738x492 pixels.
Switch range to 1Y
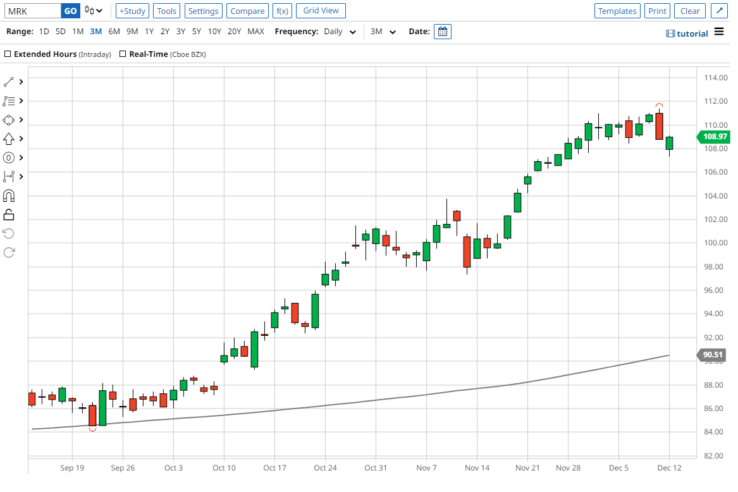(149, 31)
